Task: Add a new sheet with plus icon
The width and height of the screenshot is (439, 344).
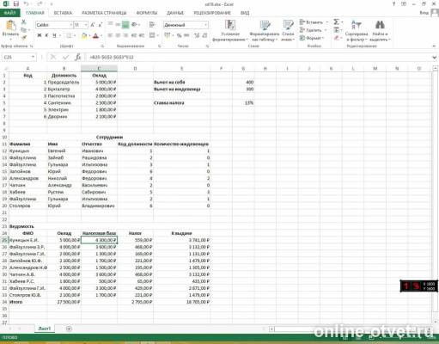Action: (69, 329)
